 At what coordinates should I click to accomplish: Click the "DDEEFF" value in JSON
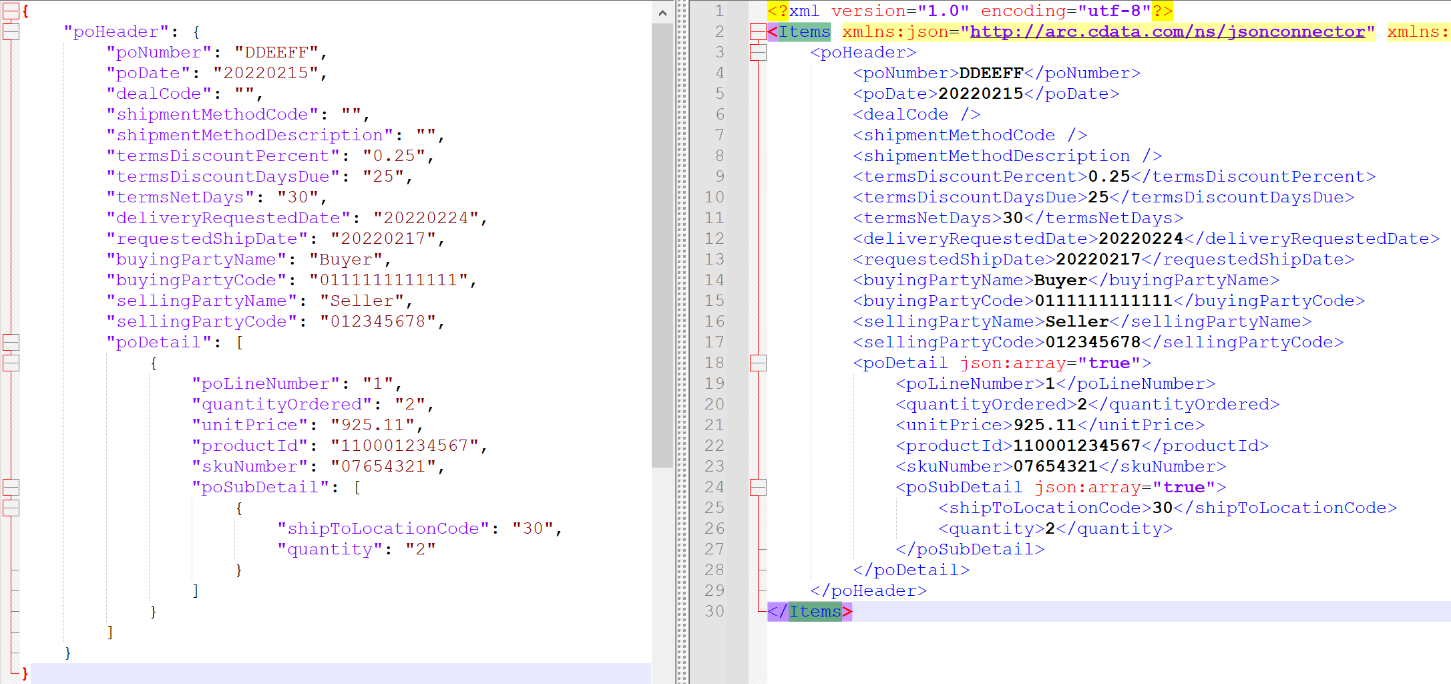(276, 52)
